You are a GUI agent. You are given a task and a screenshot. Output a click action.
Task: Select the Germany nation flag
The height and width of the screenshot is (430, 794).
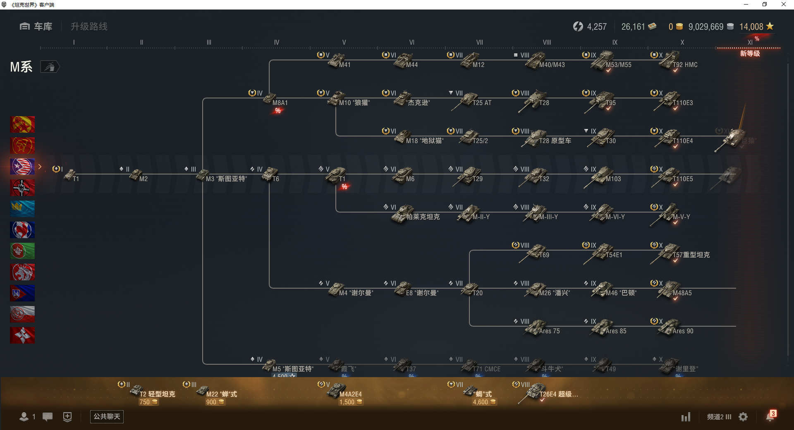22,188
